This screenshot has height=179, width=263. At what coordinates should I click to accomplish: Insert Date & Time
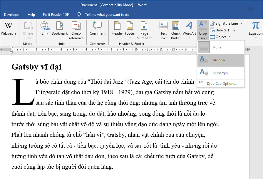(223, 30)
